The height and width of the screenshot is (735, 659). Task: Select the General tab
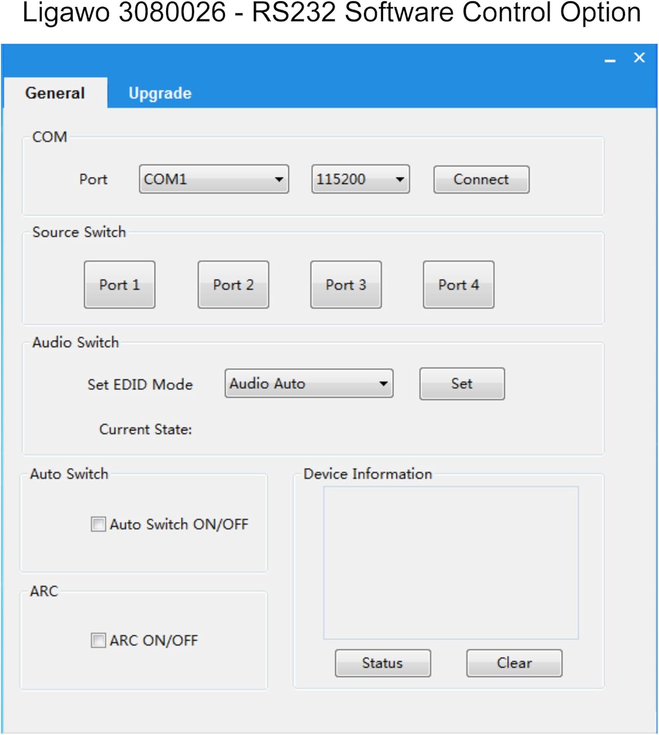click(55, 93)
